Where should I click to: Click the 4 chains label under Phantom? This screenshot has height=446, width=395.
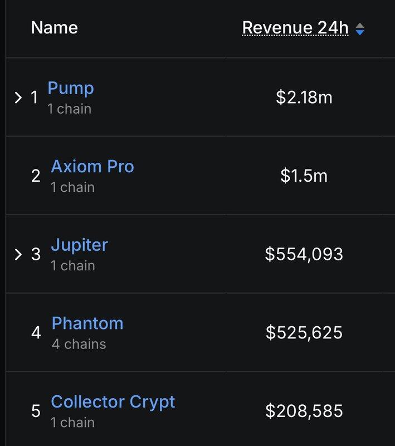(79, 344)
